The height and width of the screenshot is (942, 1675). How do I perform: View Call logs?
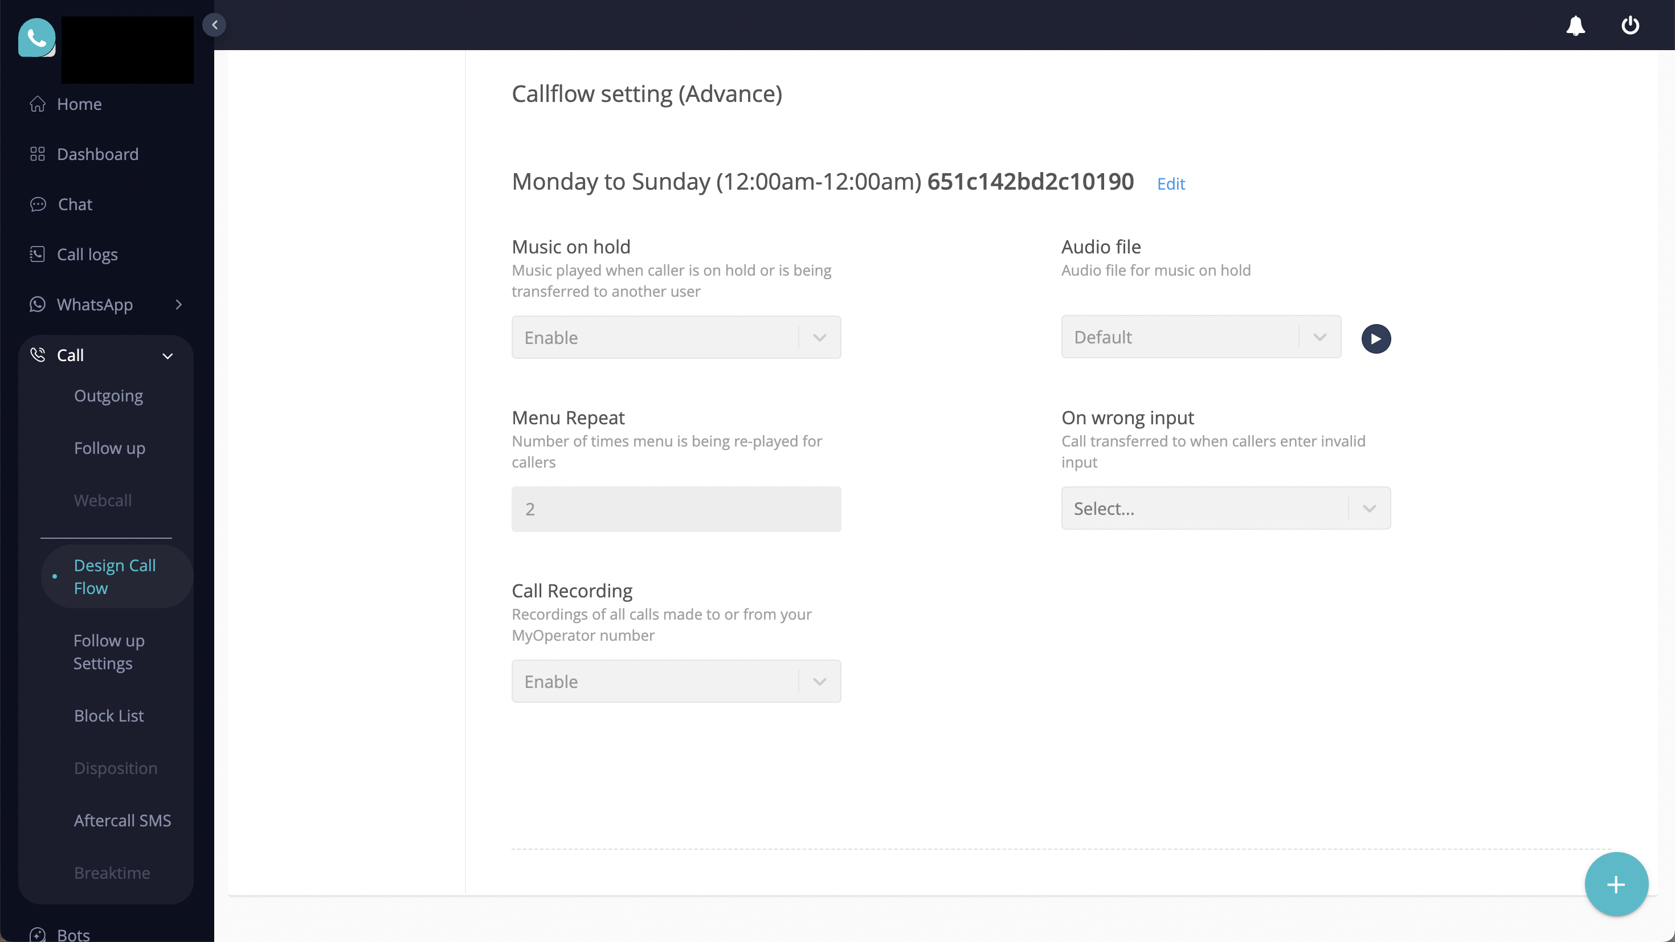(x=87, y=254)
